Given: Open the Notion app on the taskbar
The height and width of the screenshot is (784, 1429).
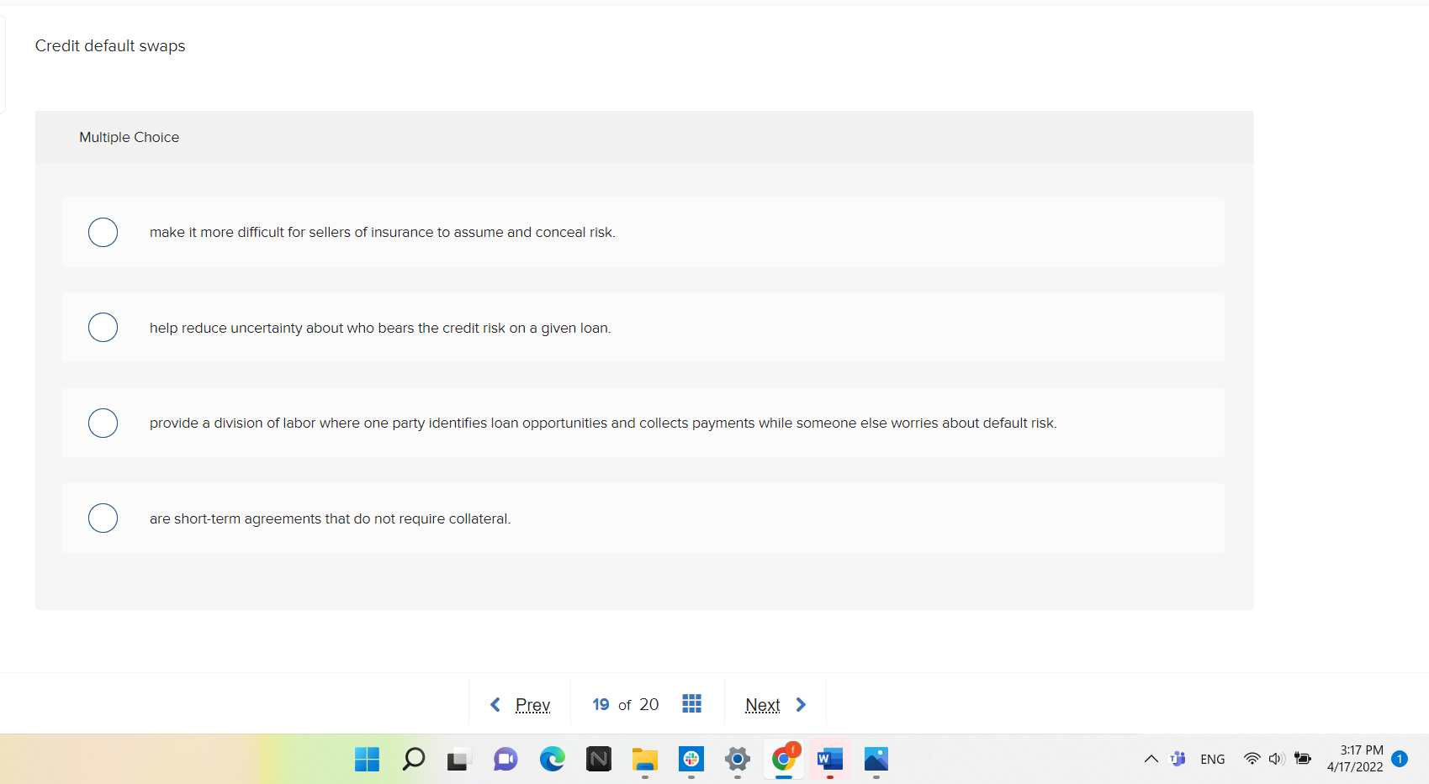Looking at the screenshot, I should (598, 760).
